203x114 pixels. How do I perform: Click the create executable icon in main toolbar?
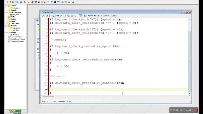click(x=17, y=2)
